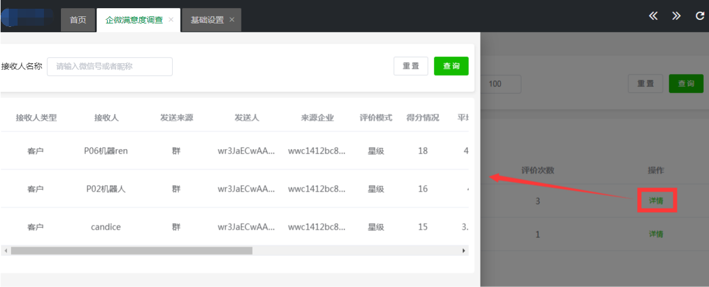The width and height of the screenshot is (709, 287).
Task: Click the 接收人名称 search input field
Action: [x=110, y=67]
